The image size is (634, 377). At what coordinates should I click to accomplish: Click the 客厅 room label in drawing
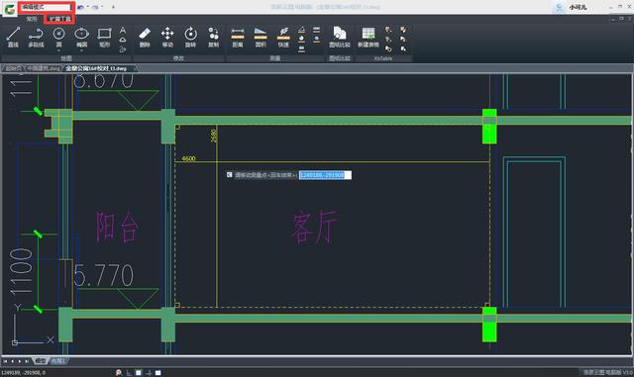click(315, 227)
